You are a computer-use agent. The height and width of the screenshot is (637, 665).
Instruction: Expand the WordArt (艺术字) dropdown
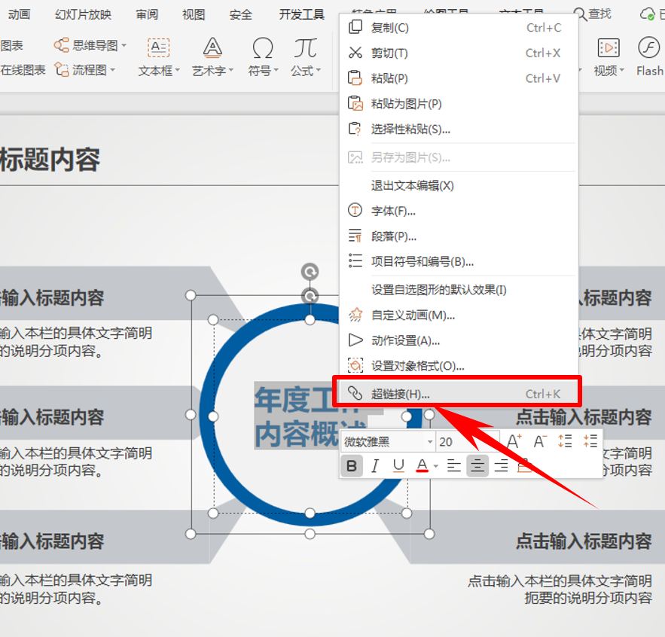click(x=231, y=70)
